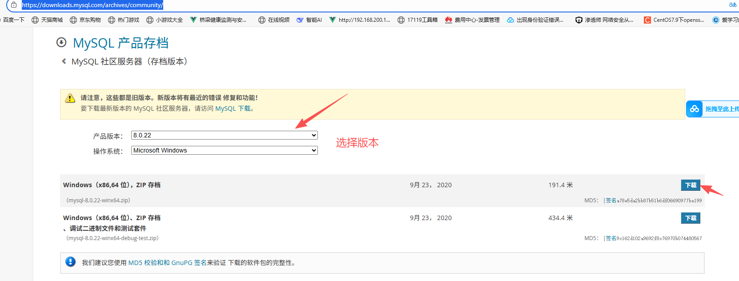Click the 434.4 米 size value
Image resolution: width=739 pixels, height=281 pixels.
pos(561,218)
